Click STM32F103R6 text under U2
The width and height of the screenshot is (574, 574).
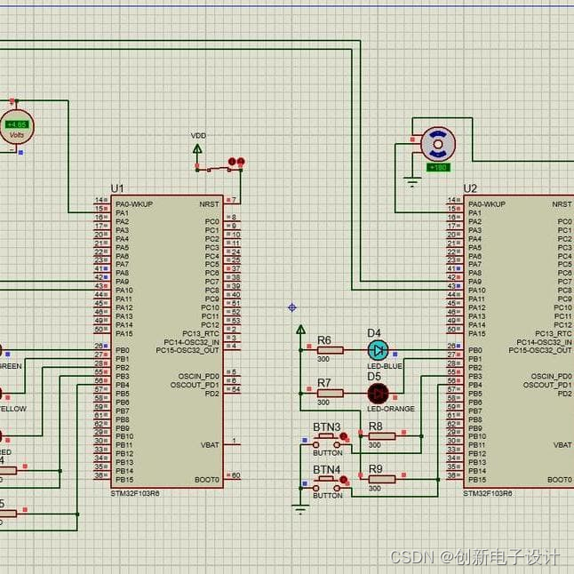pos(488,493)
